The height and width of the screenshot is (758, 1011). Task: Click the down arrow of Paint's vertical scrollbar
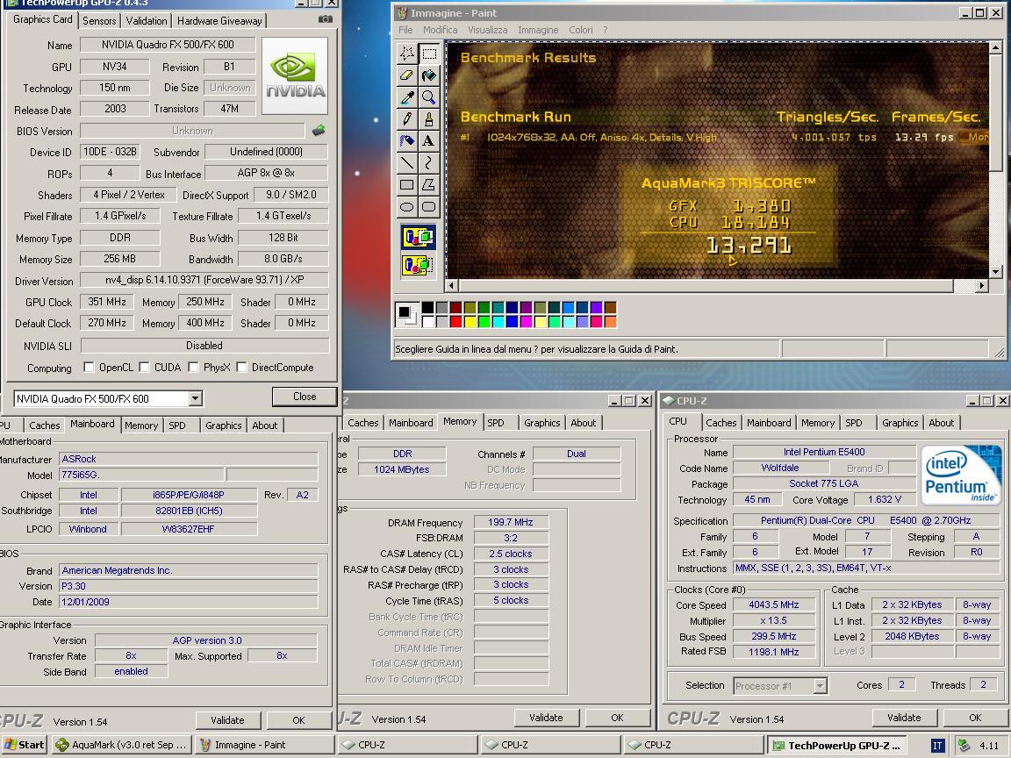click(x=995, y=272)
